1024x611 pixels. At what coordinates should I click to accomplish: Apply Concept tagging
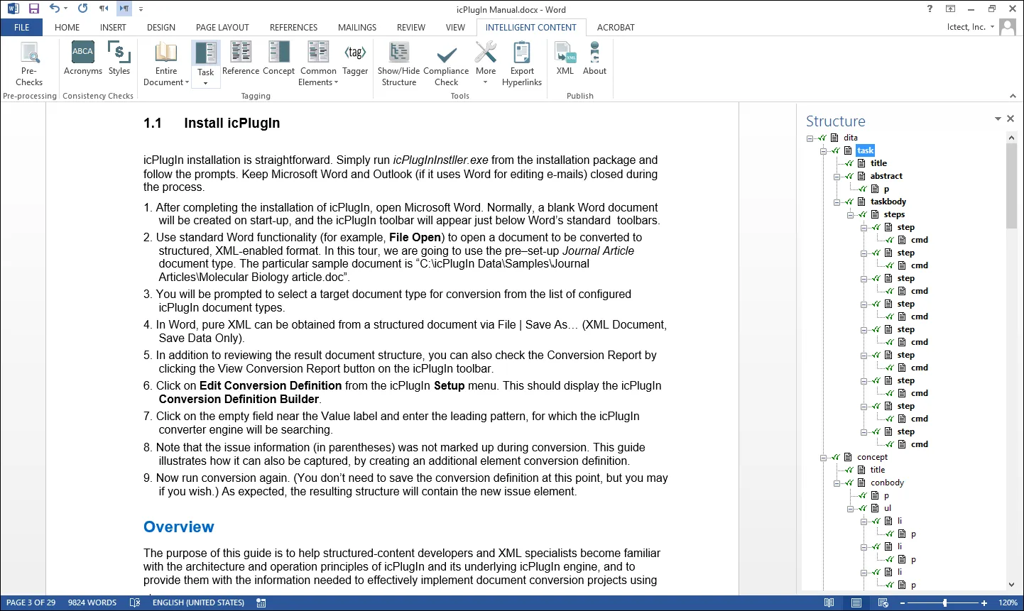tap(278, 59)
